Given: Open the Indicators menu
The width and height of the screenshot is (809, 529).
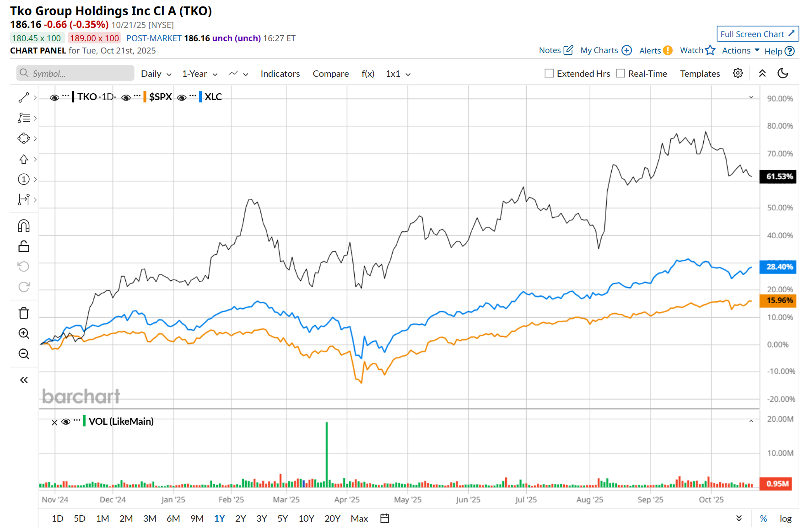Looking at the screenshot, I should (x=280, y=74).
